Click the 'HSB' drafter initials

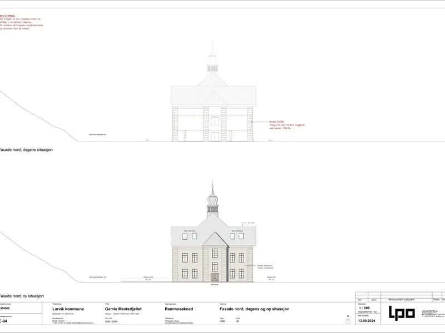(222, 321)
